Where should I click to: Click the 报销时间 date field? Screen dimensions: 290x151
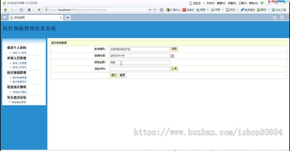click(x=140, y=55)
